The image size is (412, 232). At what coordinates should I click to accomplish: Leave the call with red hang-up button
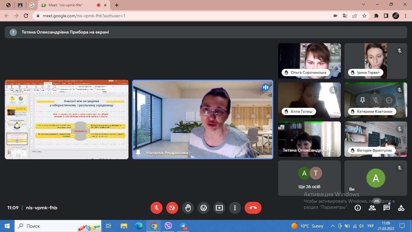(x=253, y=208)
